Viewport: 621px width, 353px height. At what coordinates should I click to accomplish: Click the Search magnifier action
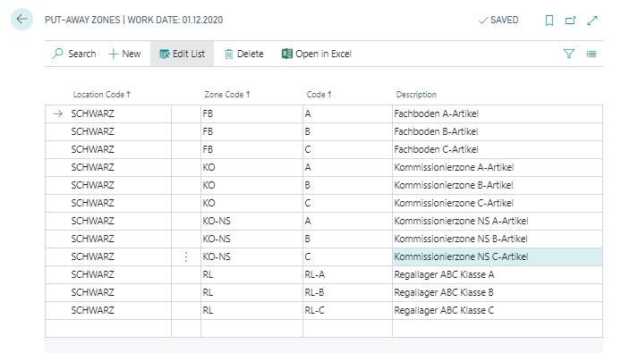74,54
